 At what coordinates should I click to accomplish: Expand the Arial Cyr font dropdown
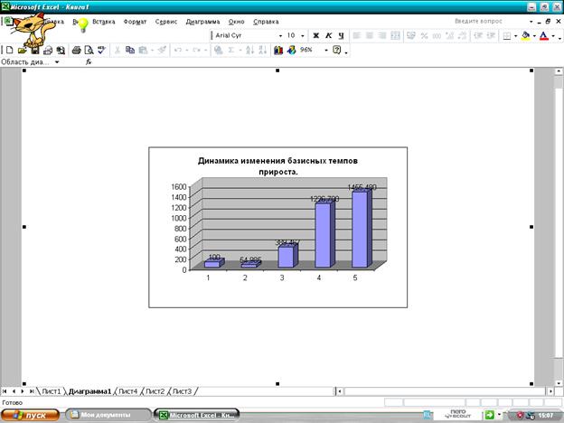pos(279,35)
